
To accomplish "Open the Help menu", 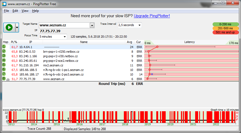I will pyautogui.click(x=35, y=11).
